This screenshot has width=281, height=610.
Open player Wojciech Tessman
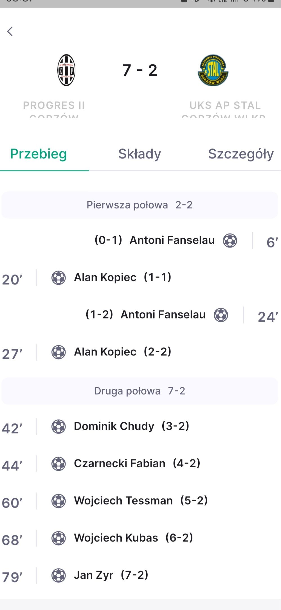[x=123, y=501]
